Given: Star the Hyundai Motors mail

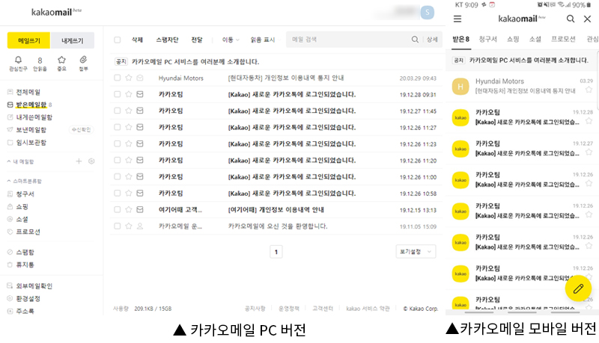Looking at the screenshot, I should (129, 78).
